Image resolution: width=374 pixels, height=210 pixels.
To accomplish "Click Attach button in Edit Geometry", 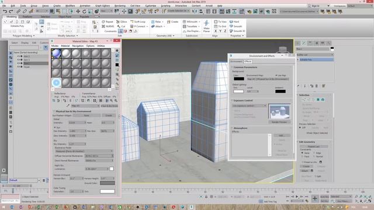I will click(304, 171).
